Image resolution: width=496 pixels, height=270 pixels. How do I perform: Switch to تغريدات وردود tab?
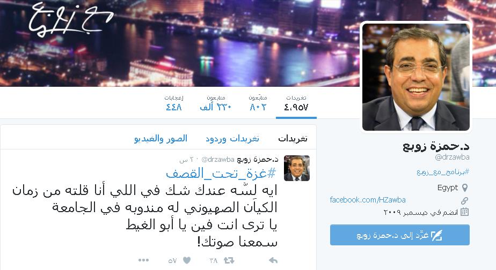tap(232, 139)
